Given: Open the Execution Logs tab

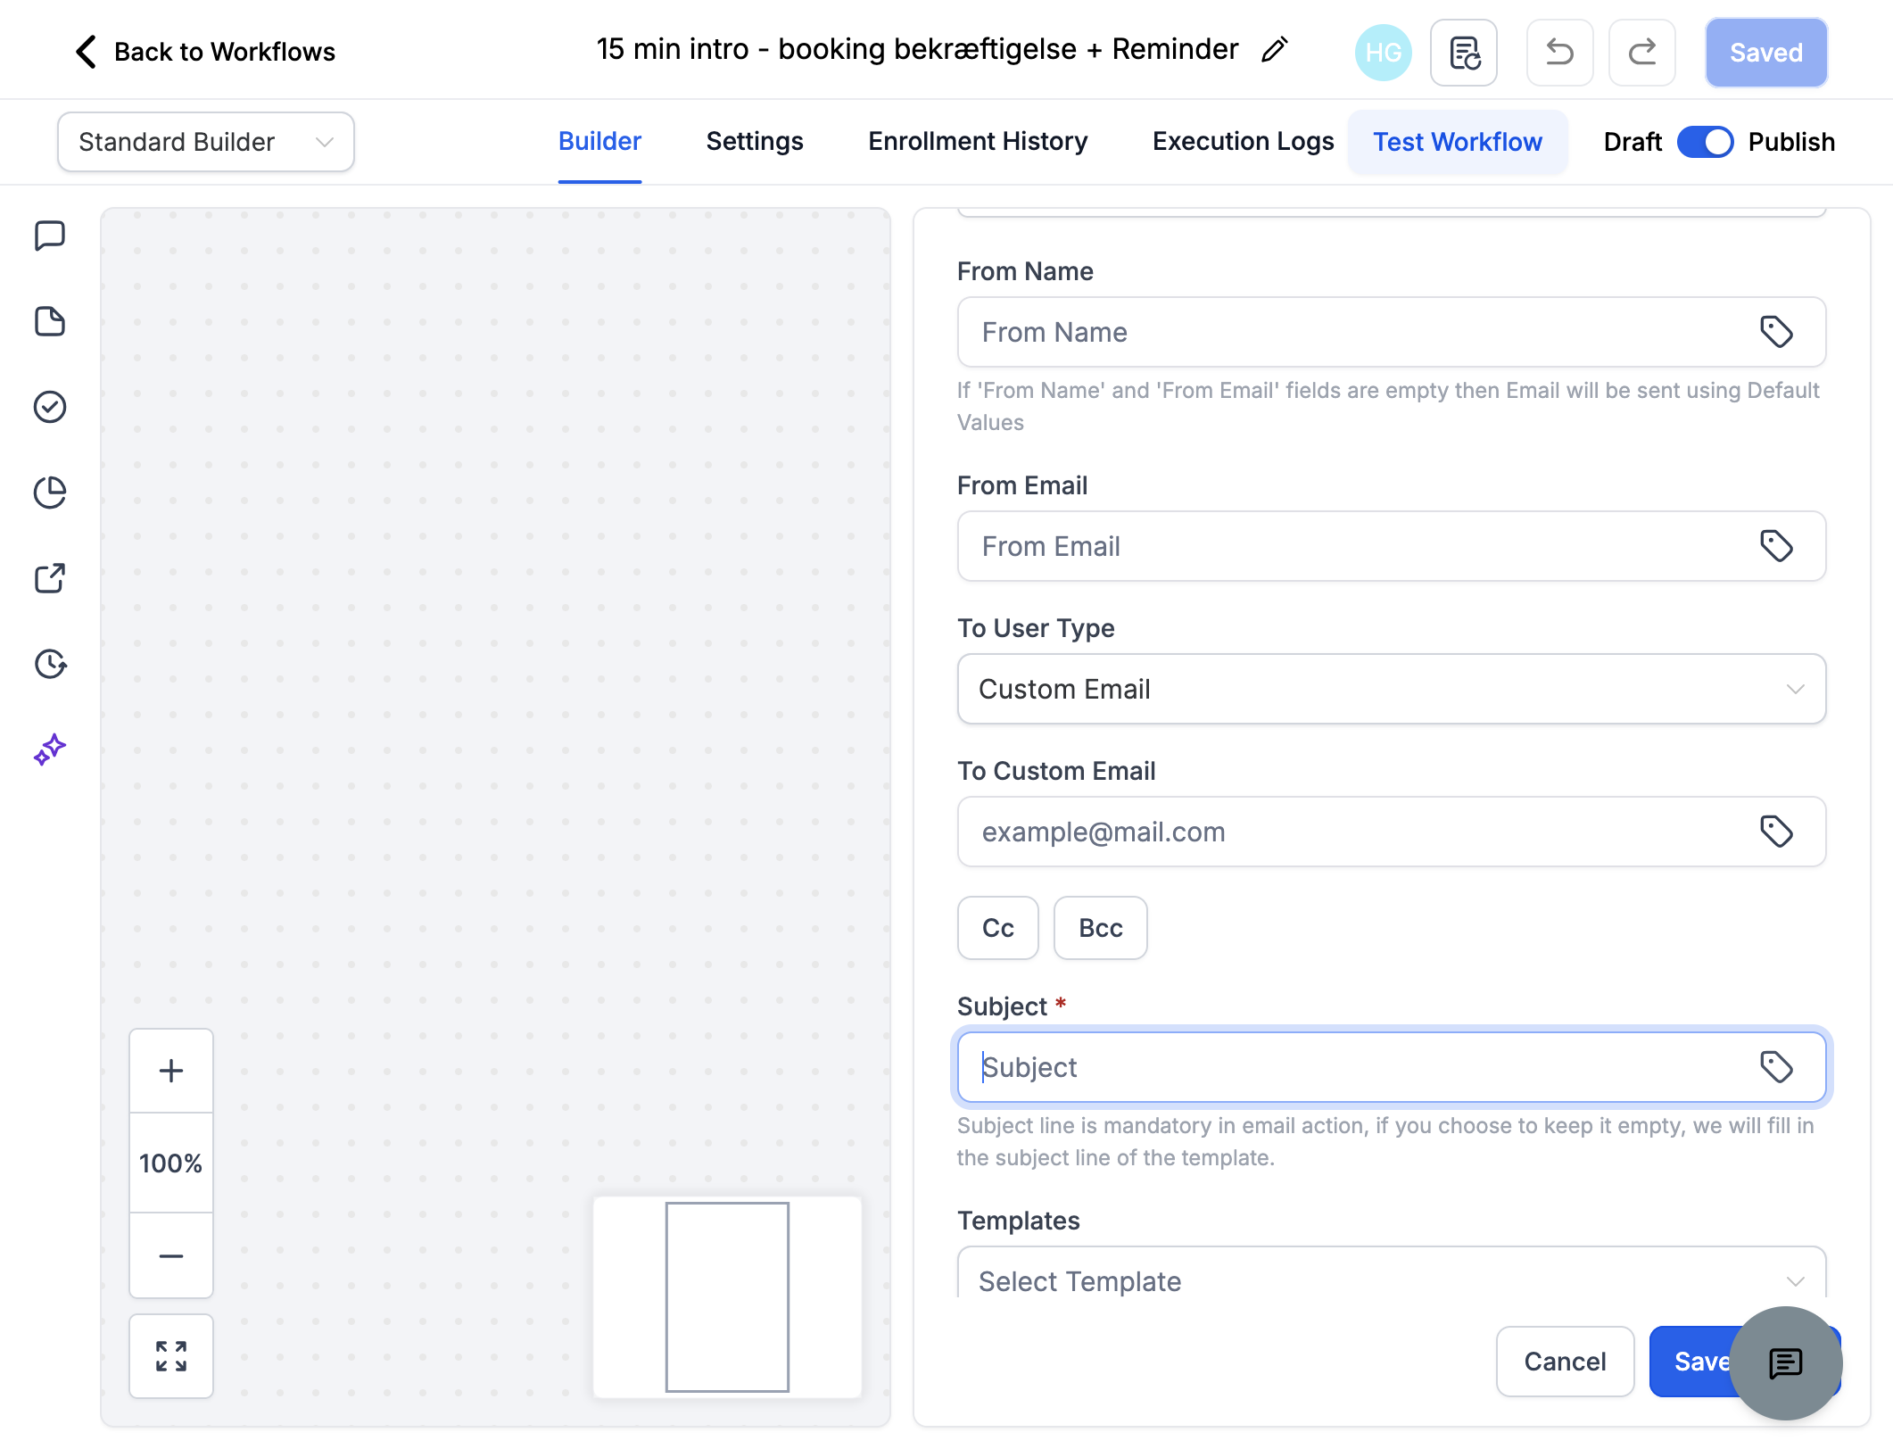Looking at the screenshot, I should [x=1243, y=141].
